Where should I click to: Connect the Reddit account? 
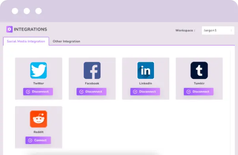tap(38, 140)
